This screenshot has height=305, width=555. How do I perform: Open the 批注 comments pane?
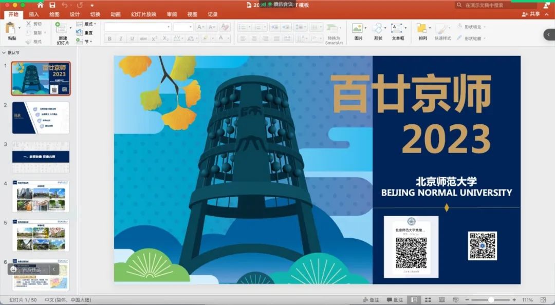coord(395,300)
